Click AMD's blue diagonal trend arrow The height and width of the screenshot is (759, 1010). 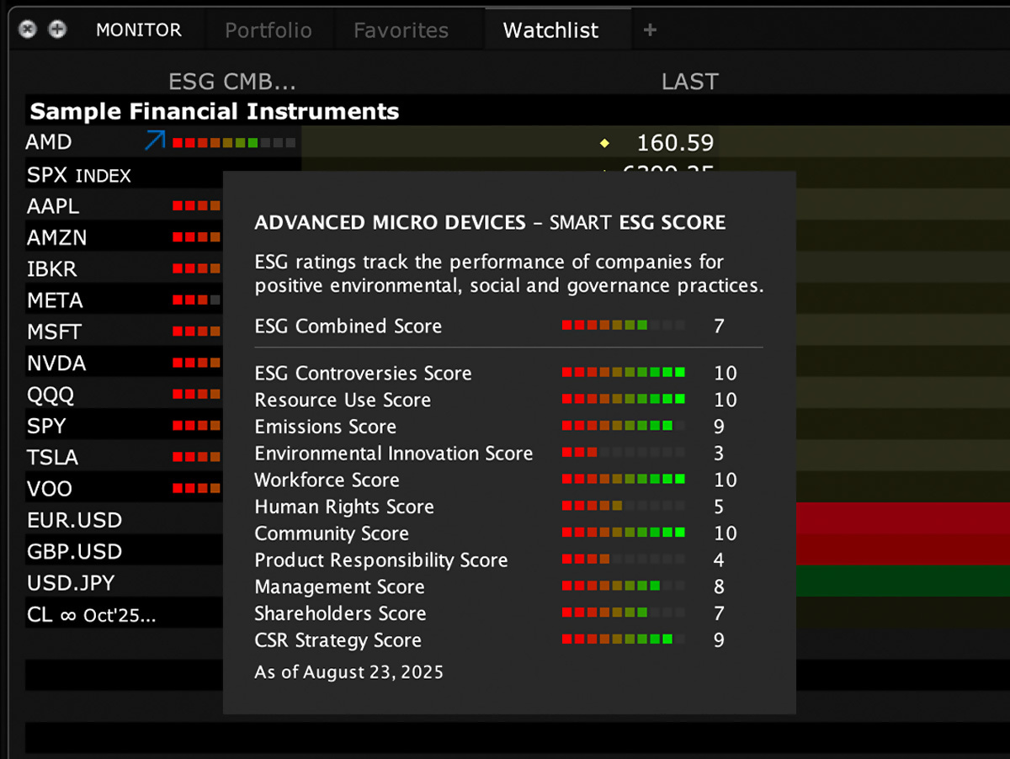[154, 141]
